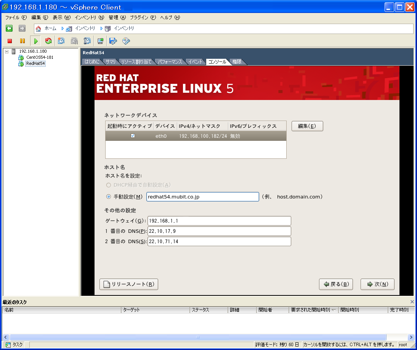Open the 管理 menu
The height and width of the screenshot is (350, 417).
coord(117,18)
